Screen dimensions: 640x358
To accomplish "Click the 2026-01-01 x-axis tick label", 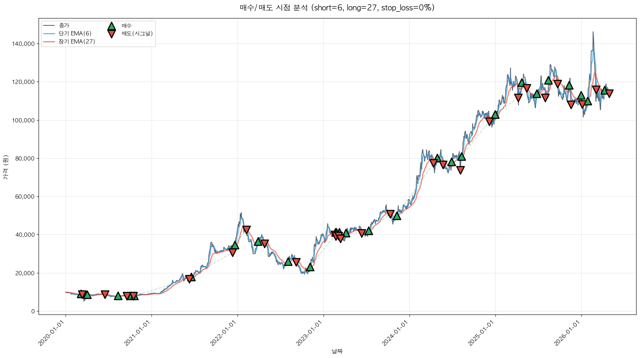I will [x=567, y=334].
